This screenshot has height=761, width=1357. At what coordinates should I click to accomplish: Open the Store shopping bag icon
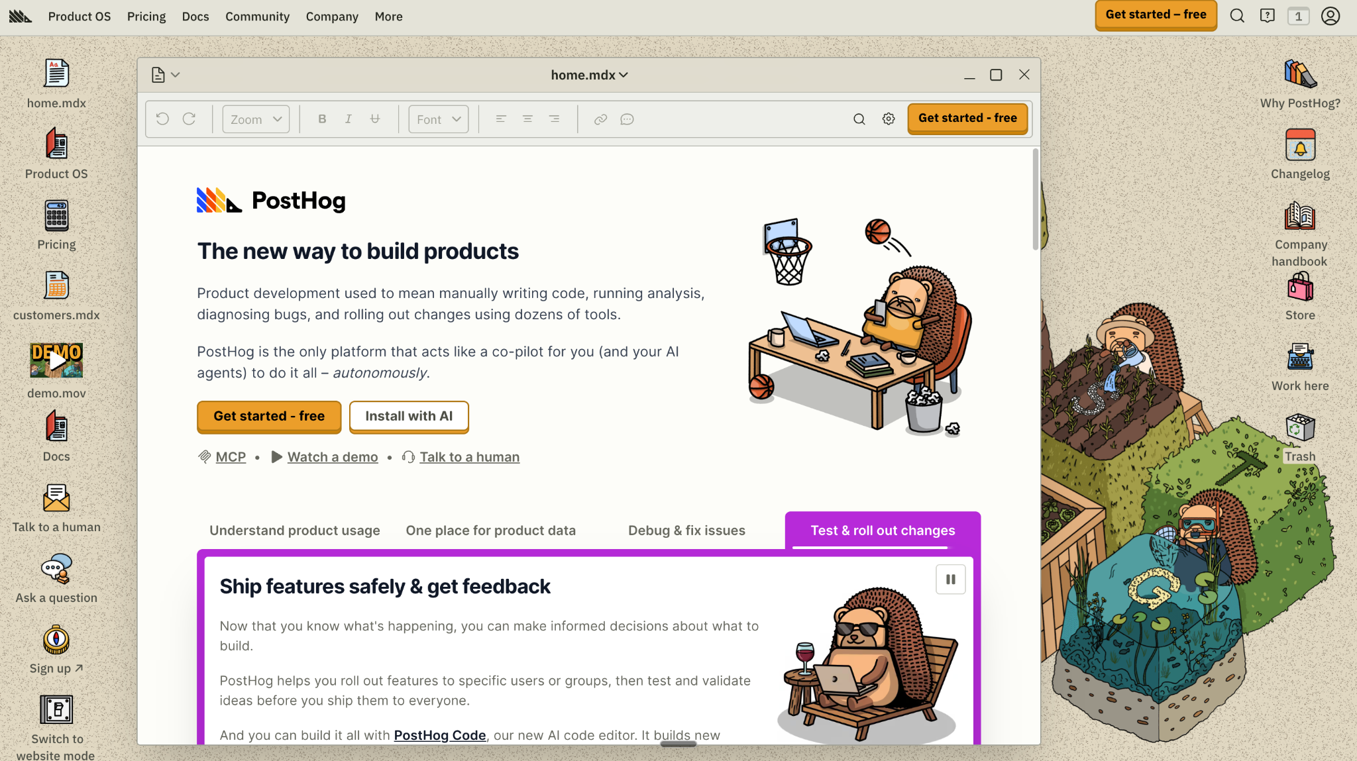1300,287
